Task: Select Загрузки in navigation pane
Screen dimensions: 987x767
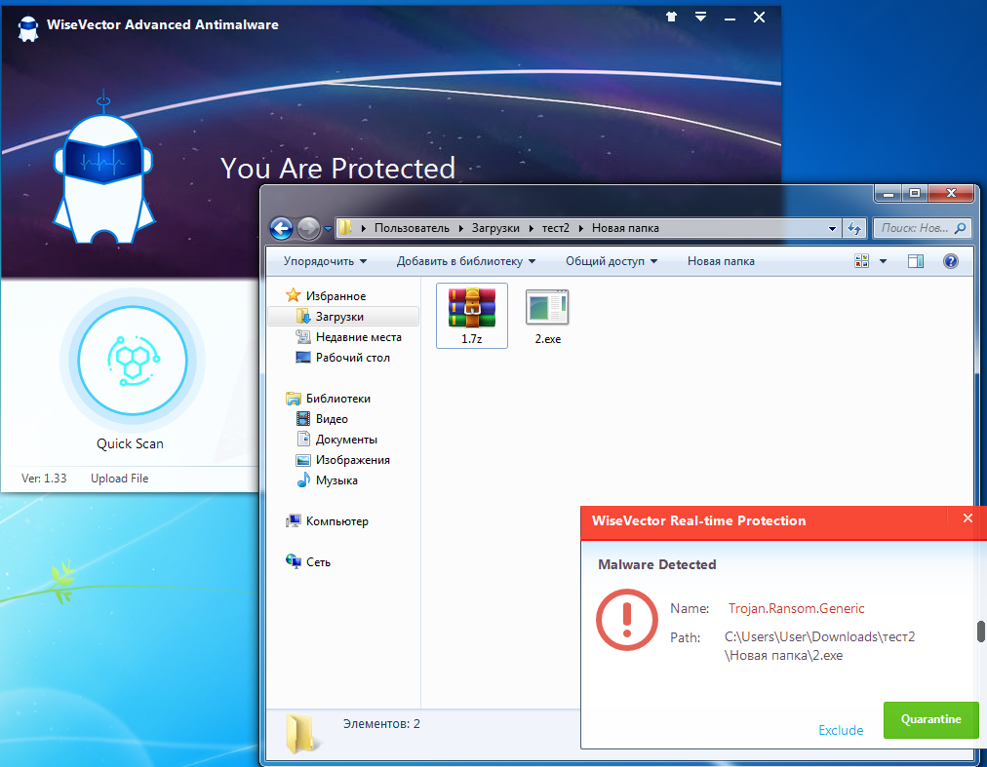Action: point(343,317)
